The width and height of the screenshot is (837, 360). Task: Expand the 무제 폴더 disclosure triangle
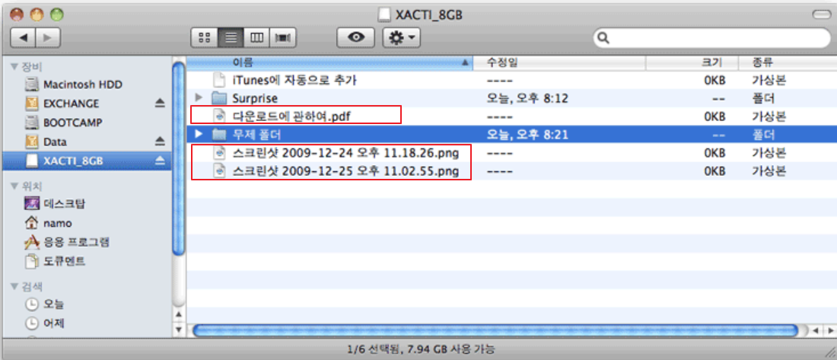pos(199,133)
